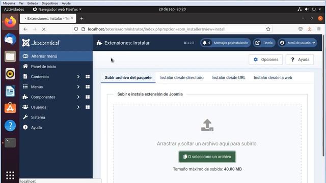Click the page vertical scrollbar

[x=323, y=96]
